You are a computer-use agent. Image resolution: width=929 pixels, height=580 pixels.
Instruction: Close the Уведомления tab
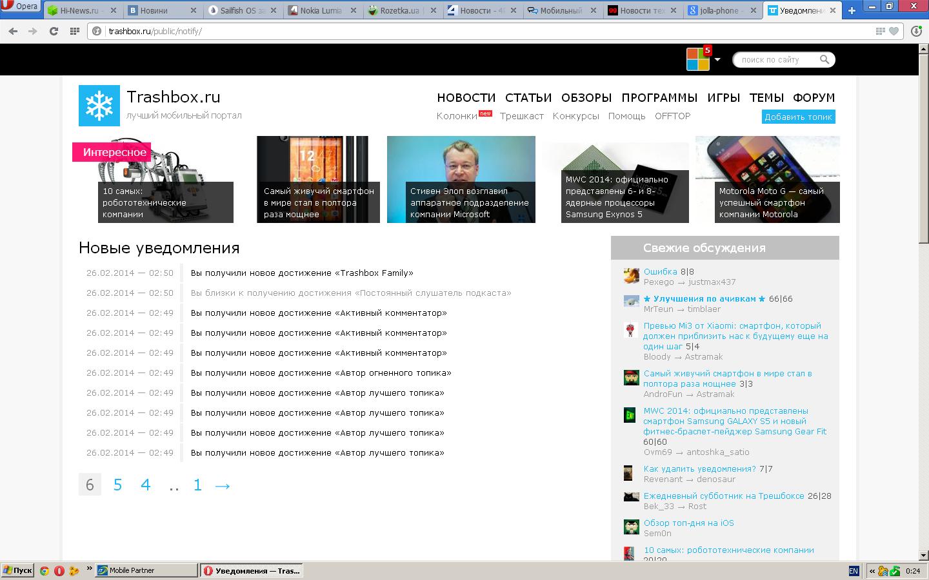point(832,10)
